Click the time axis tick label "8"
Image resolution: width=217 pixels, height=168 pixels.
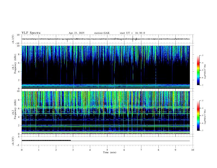[158, 150]
